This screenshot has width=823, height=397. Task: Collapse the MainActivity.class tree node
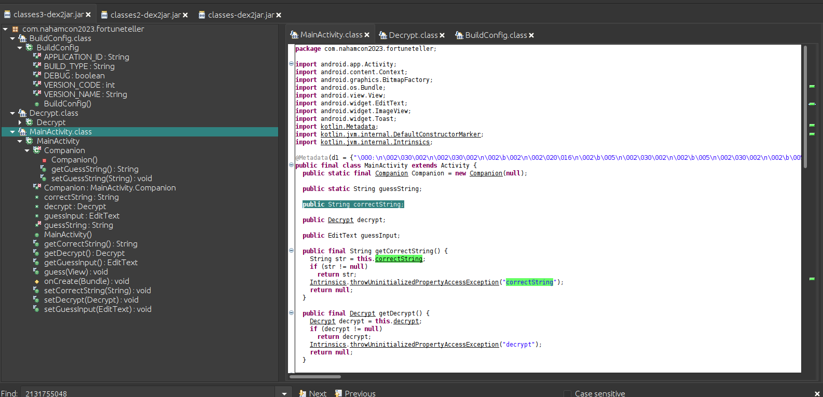click(12, 132)
